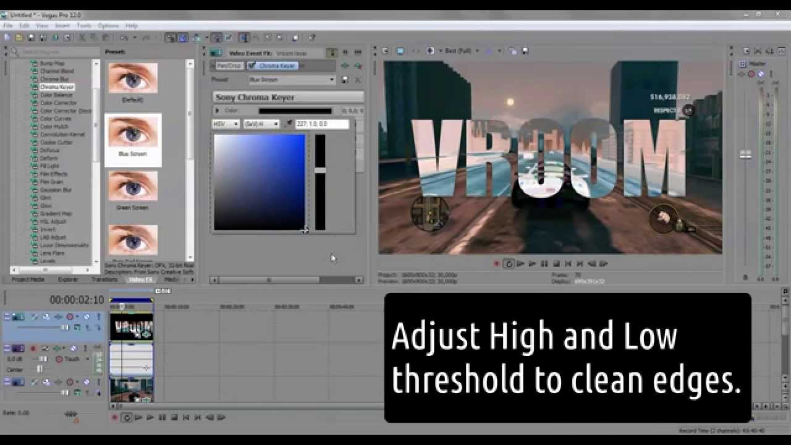The image size is (791, 445).
Task: Click the Save project toolbar icon
Action: click(x=31, y=38)
